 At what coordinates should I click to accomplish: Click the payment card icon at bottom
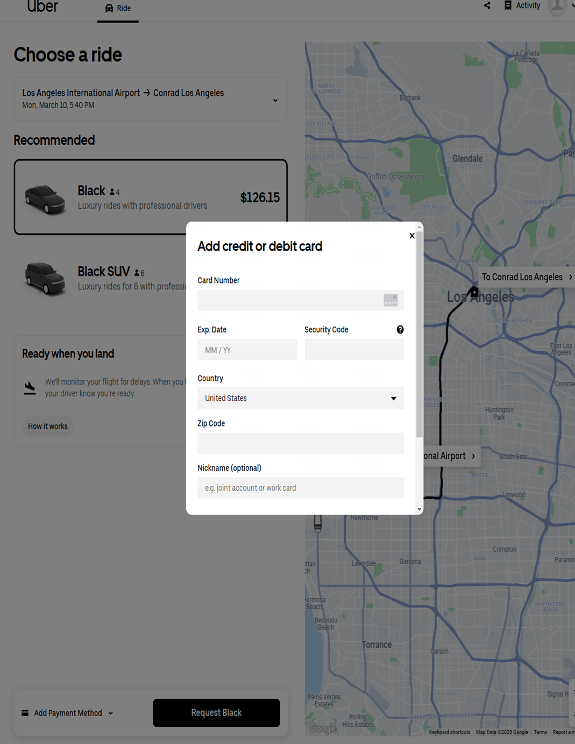[x=25, y=713]
